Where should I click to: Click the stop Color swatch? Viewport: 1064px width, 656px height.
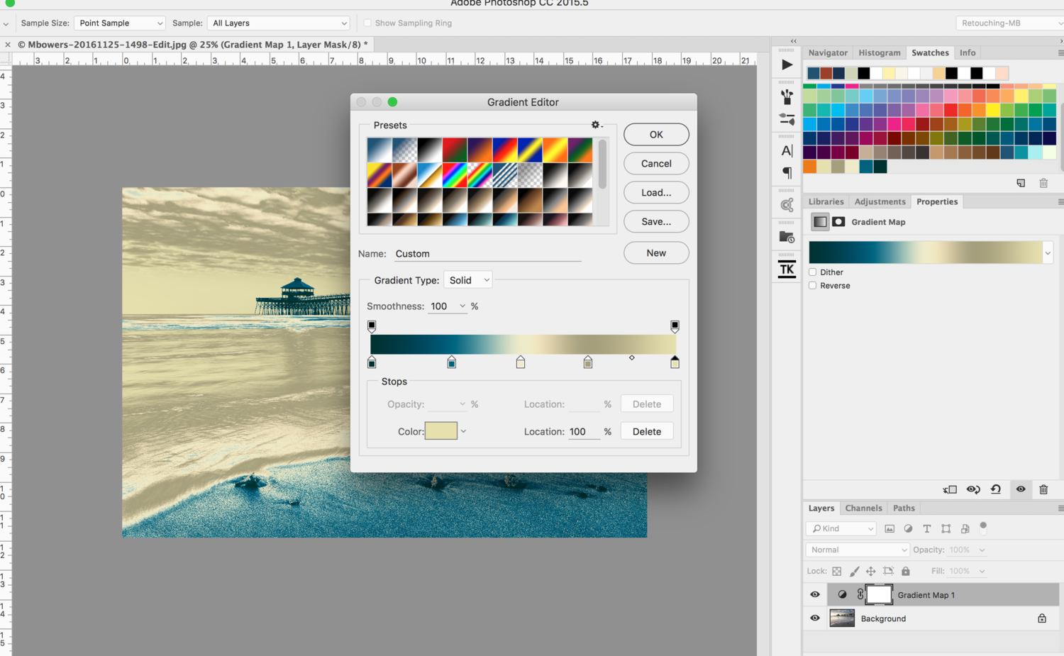click(440, 431)
